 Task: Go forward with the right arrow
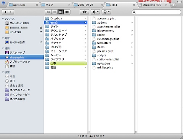coord(11,12)
